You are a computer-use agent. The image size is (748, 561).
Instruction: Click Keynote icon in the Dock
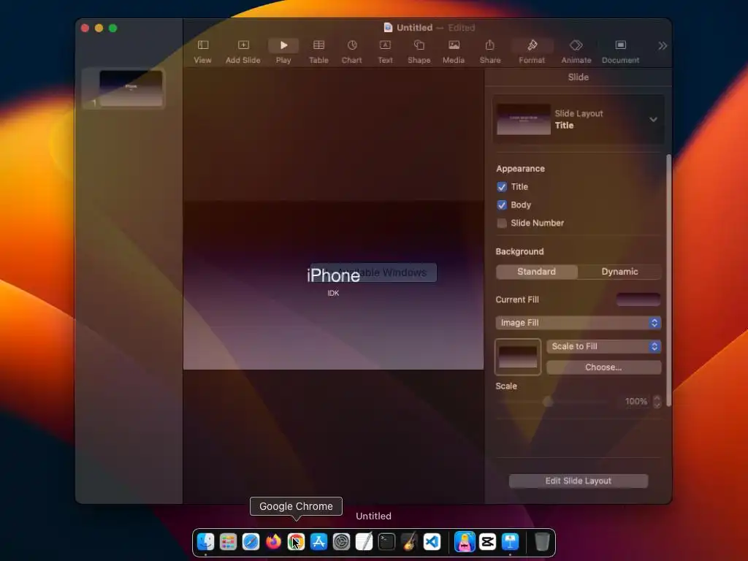(x=510, y=542)
